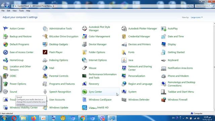The width and height of the screenshot is (215, 121).
Task: Open Programs and Features link
Action: (x=62, y=84)
